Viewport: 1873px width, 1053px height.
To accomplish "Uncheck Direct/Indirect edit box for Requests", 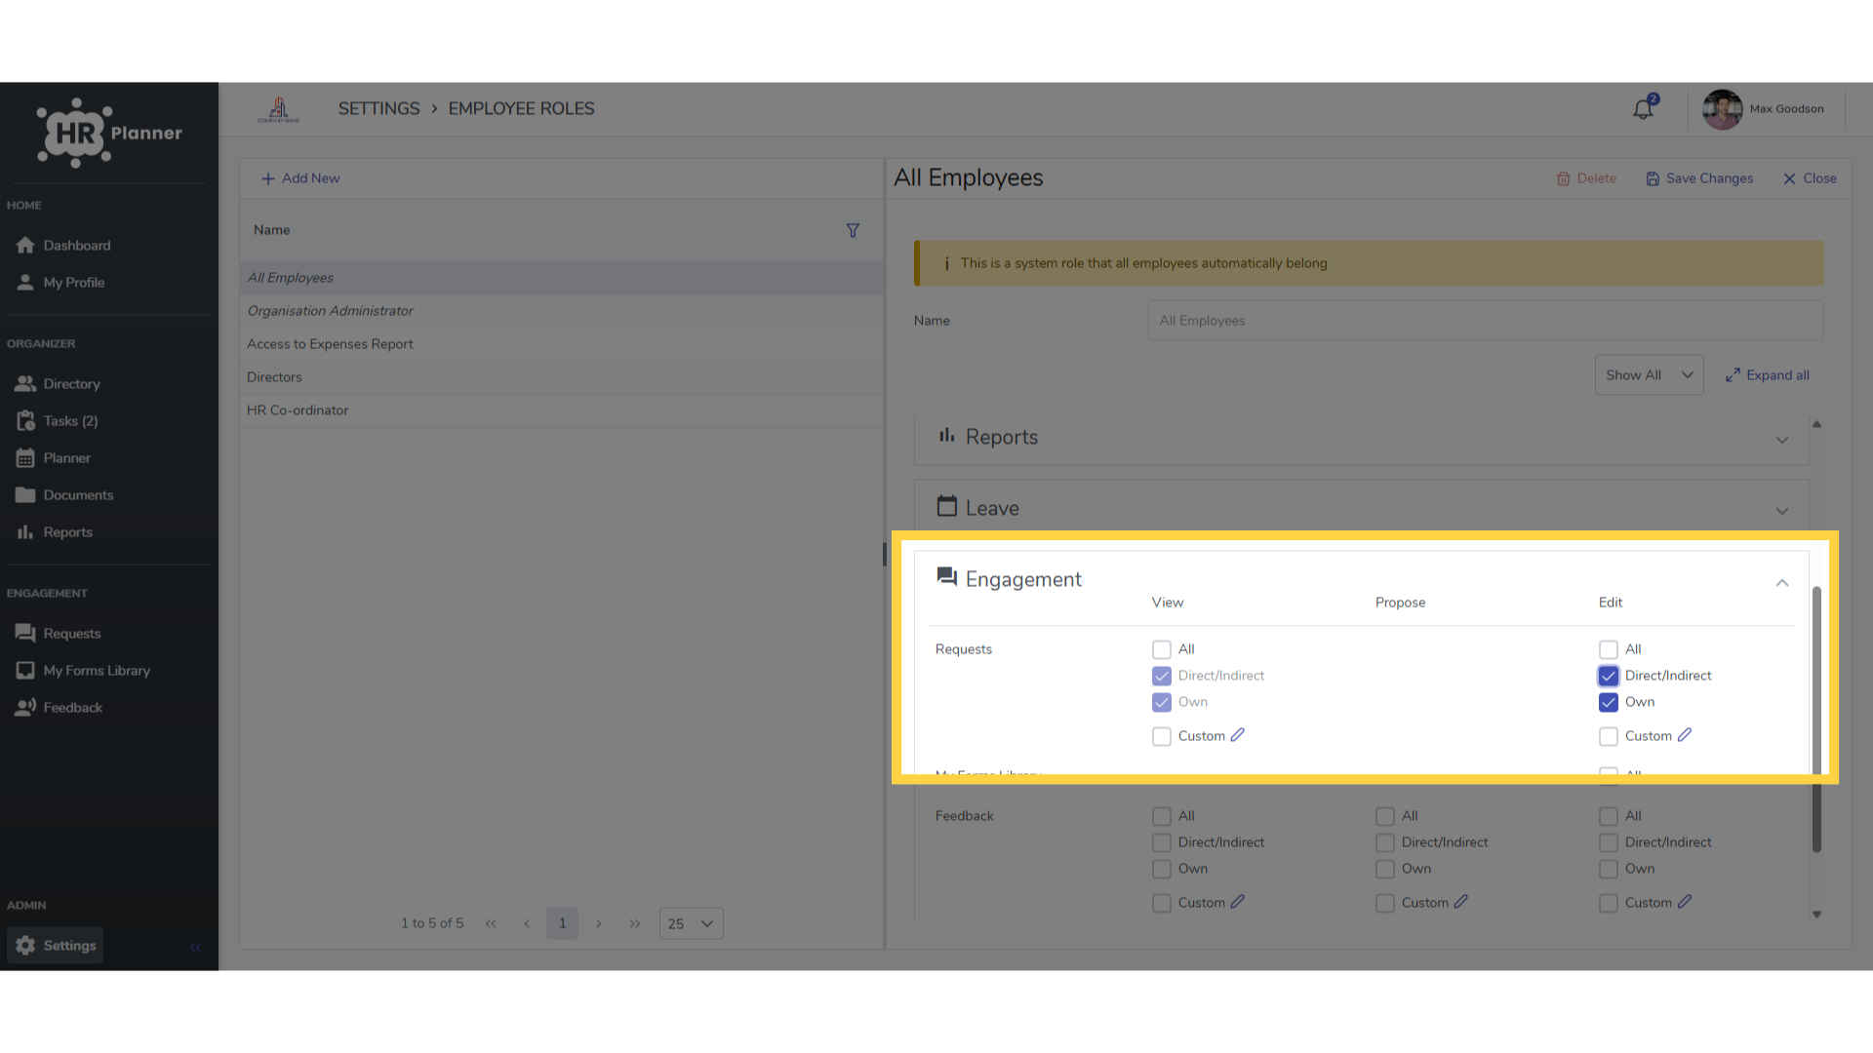I will (x=1608, y=676).
